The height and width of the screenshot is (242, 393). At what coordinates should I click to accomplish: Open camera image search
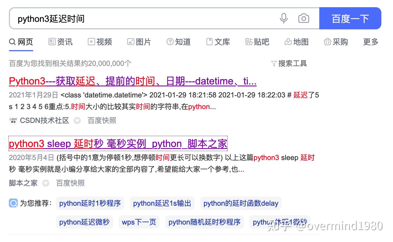click(303, 18)
